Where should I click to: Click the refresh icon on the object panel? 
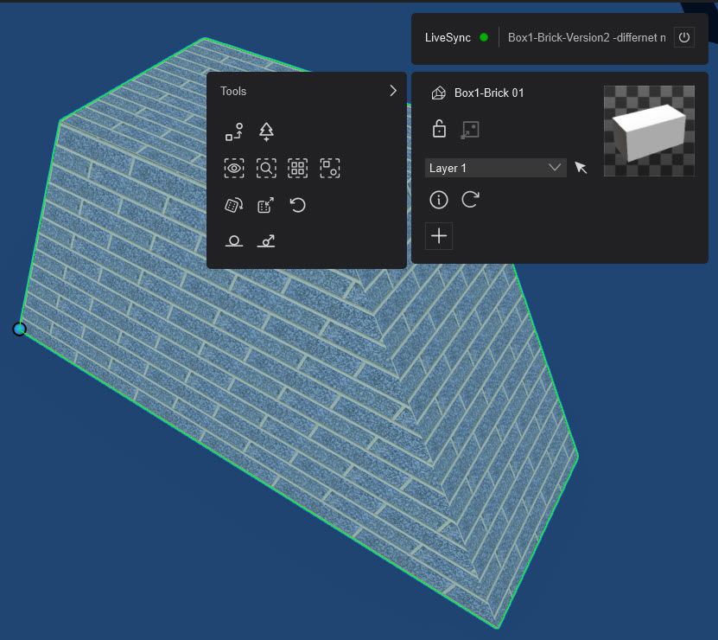pos(469,200)
